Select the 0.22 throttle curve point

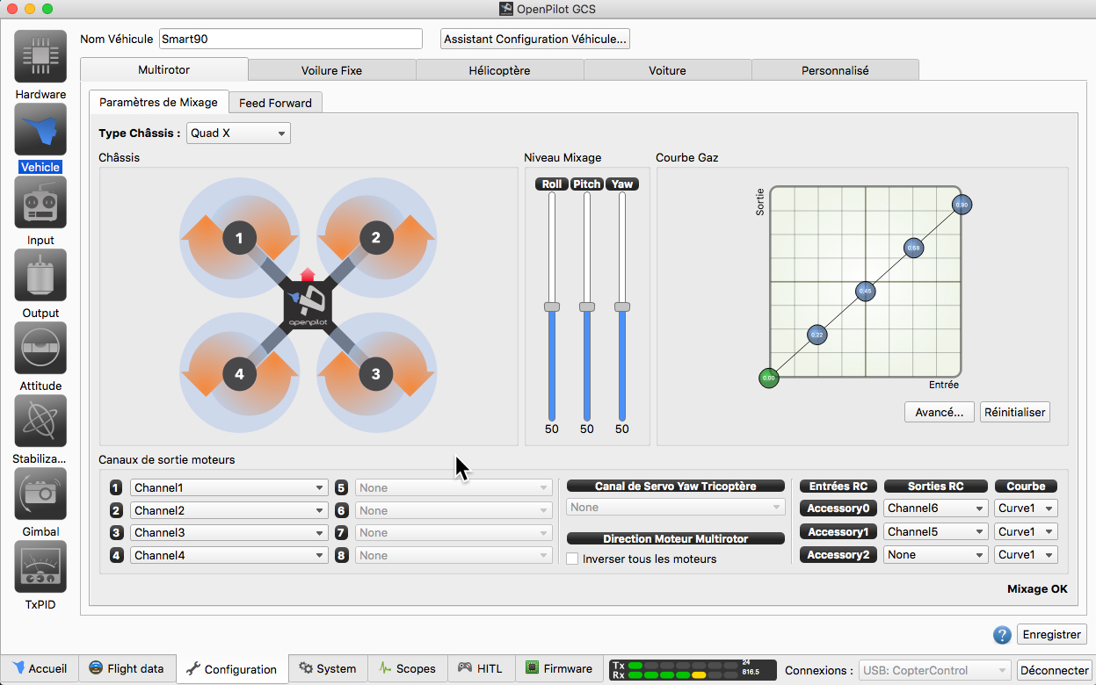click(817, 335)
